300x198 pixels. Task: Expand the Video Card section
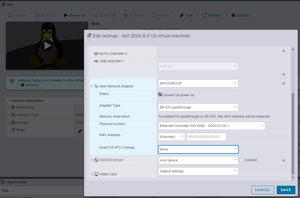click(x=92, y=174)
